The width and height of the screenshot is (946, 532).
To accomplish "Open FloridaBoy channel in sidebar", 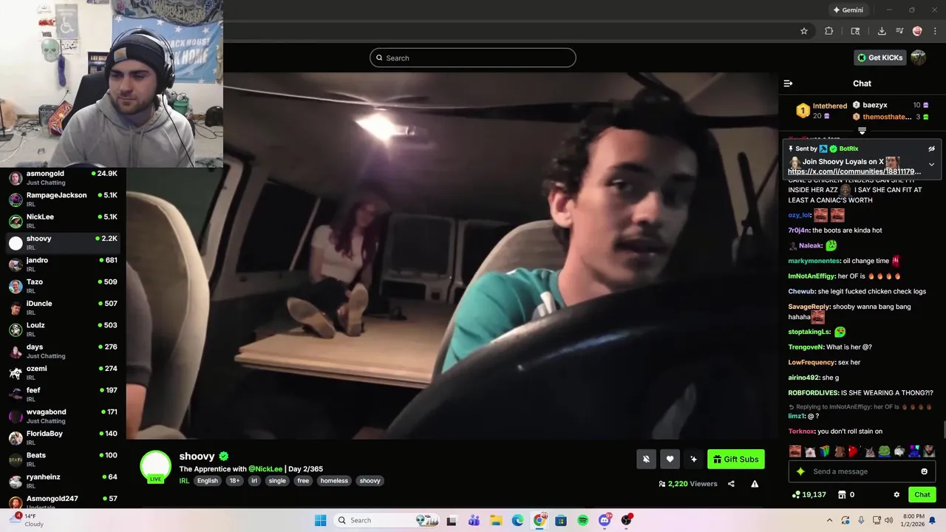I will [x=63, y=437].
